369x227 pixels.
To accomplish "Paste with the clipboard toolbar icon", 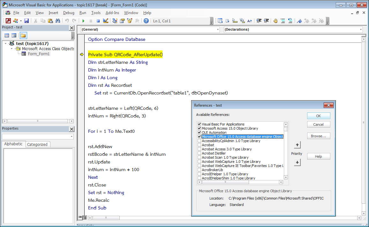I will click(50, 21).
